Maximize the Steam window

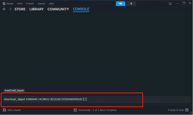[x=184, y=3]
